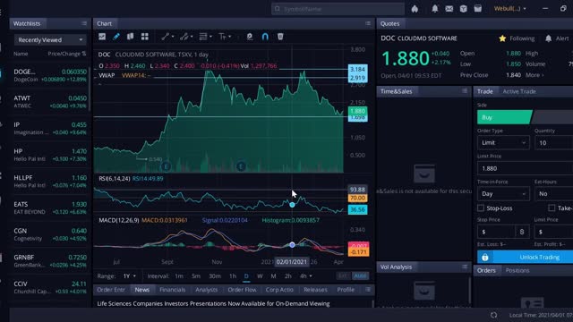
Task: Open the Time-in-Force Day dropdown
Action: 503,194
